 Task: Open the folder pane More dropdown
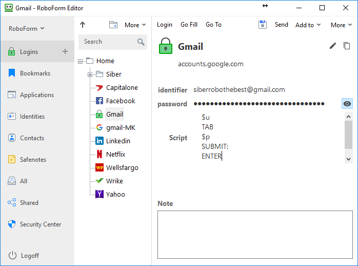pos(135,25)
